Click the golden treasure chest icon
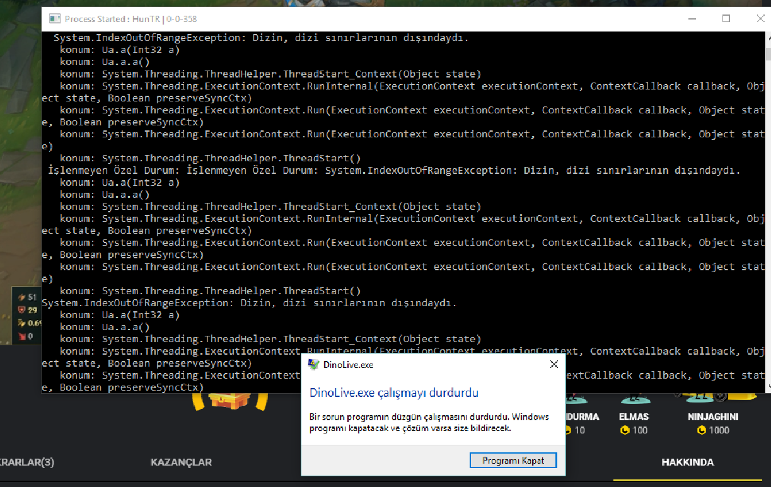Screen dimensions: 771x487 [x=228, y=402]
